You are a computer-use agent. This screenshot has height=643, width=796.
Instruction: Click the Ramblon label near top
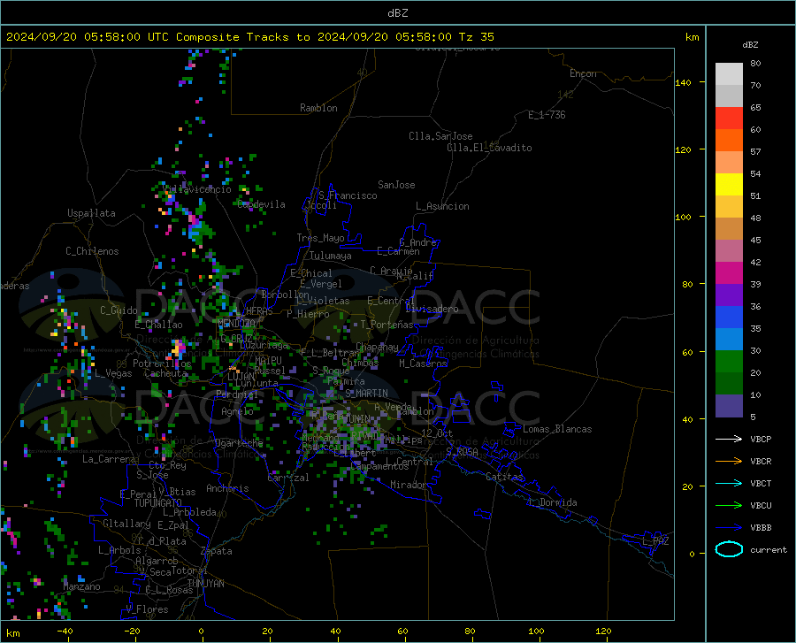318,108
